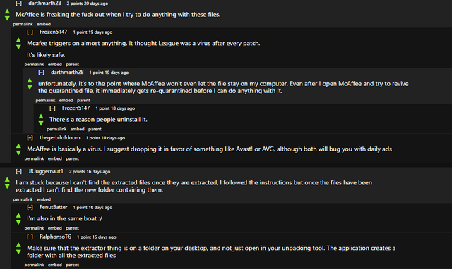This screenshot has width=452, height=269.
Task: Upvote darthmarth28's McAffee freaking out comment
Action: click(x=7, y=11)
